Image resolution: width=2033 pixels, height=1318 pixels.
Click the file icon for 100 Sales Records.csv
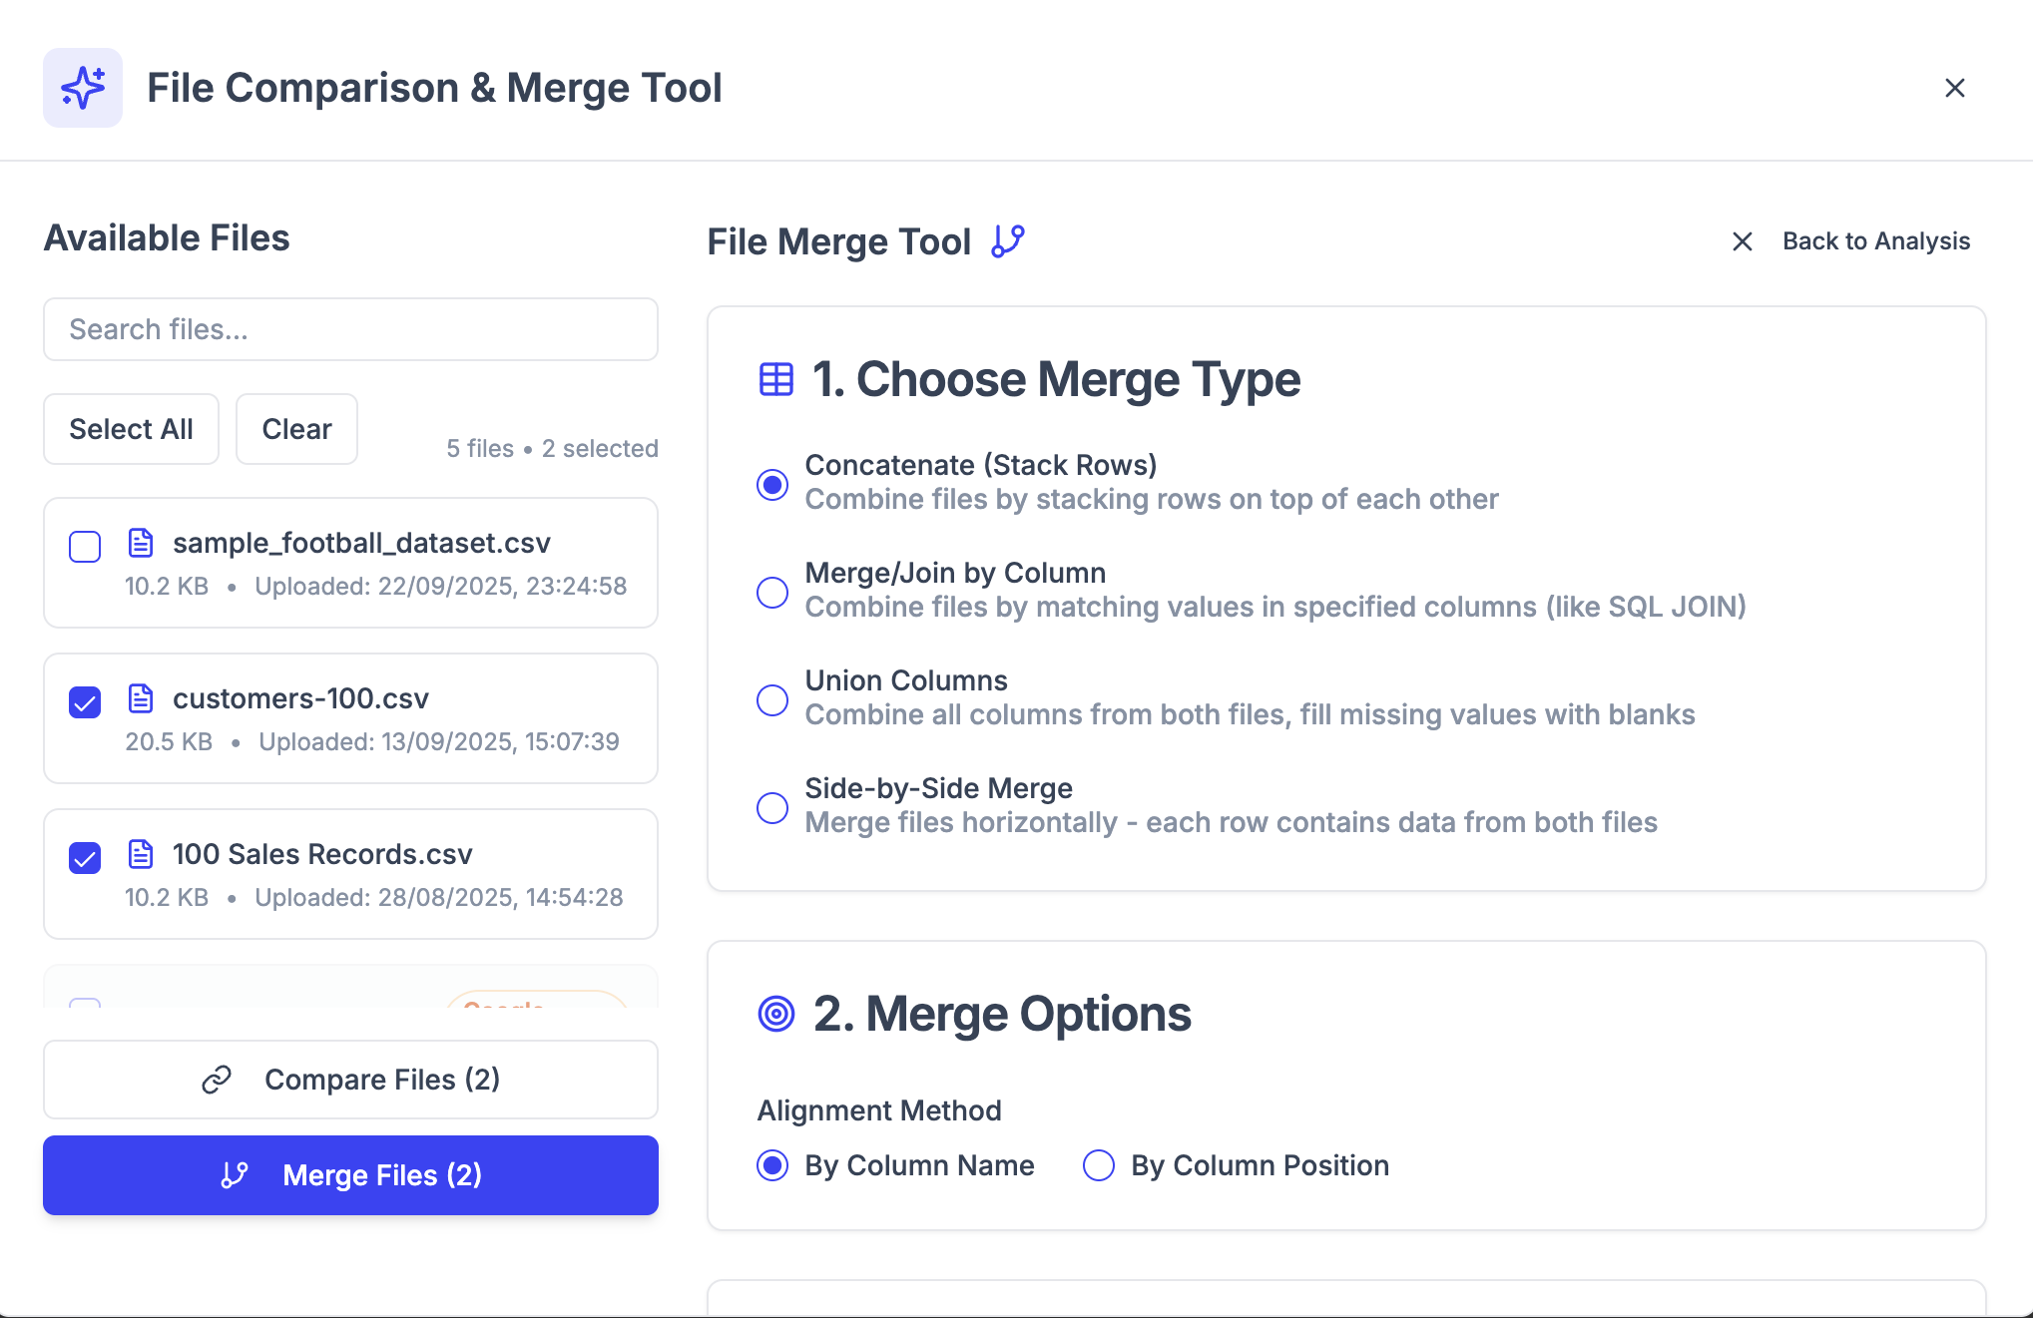point(141,854)
